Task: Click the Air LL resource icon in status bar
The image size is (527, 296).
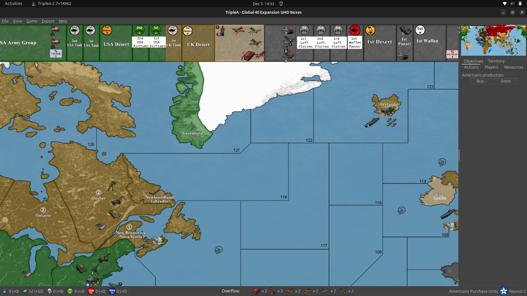Action: (x=70, y=291)
